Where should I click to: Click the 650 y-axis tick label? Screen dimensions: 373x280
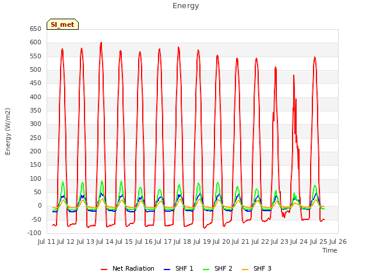(x=36, y=29)
